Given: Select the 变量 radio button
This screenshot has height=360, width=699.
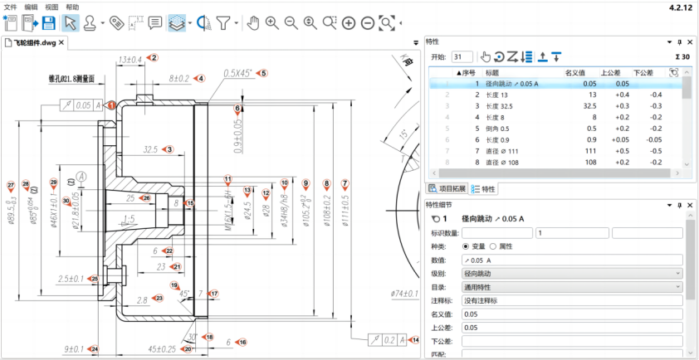Looking at the screenshot, I should click(x=466, y=246).
